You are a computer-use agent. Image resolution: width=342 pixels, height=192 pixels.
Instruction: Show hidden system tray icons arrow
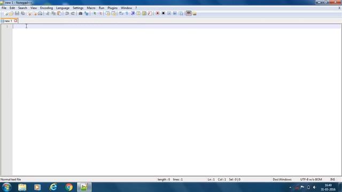tap(290, 187)
